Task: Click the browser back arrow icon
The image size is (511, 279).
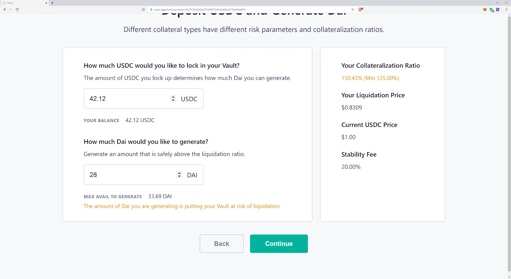Action: pyautogui.click(x=4, y=10)
